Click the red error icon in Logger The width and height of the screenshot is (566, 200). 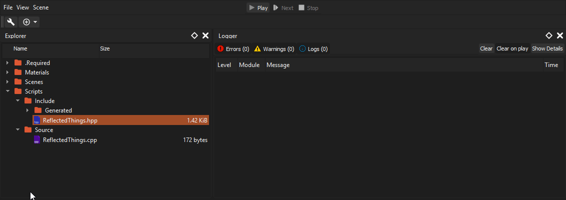220,48
